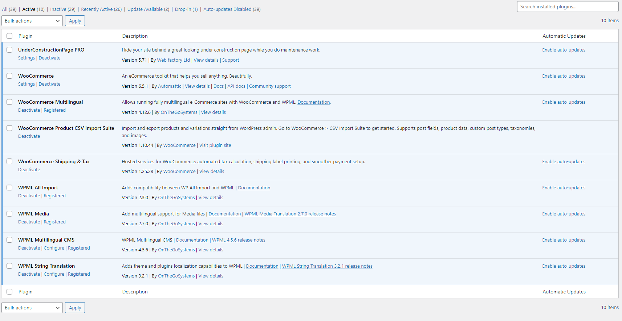View details for WPML Media

tap(211, 224)
